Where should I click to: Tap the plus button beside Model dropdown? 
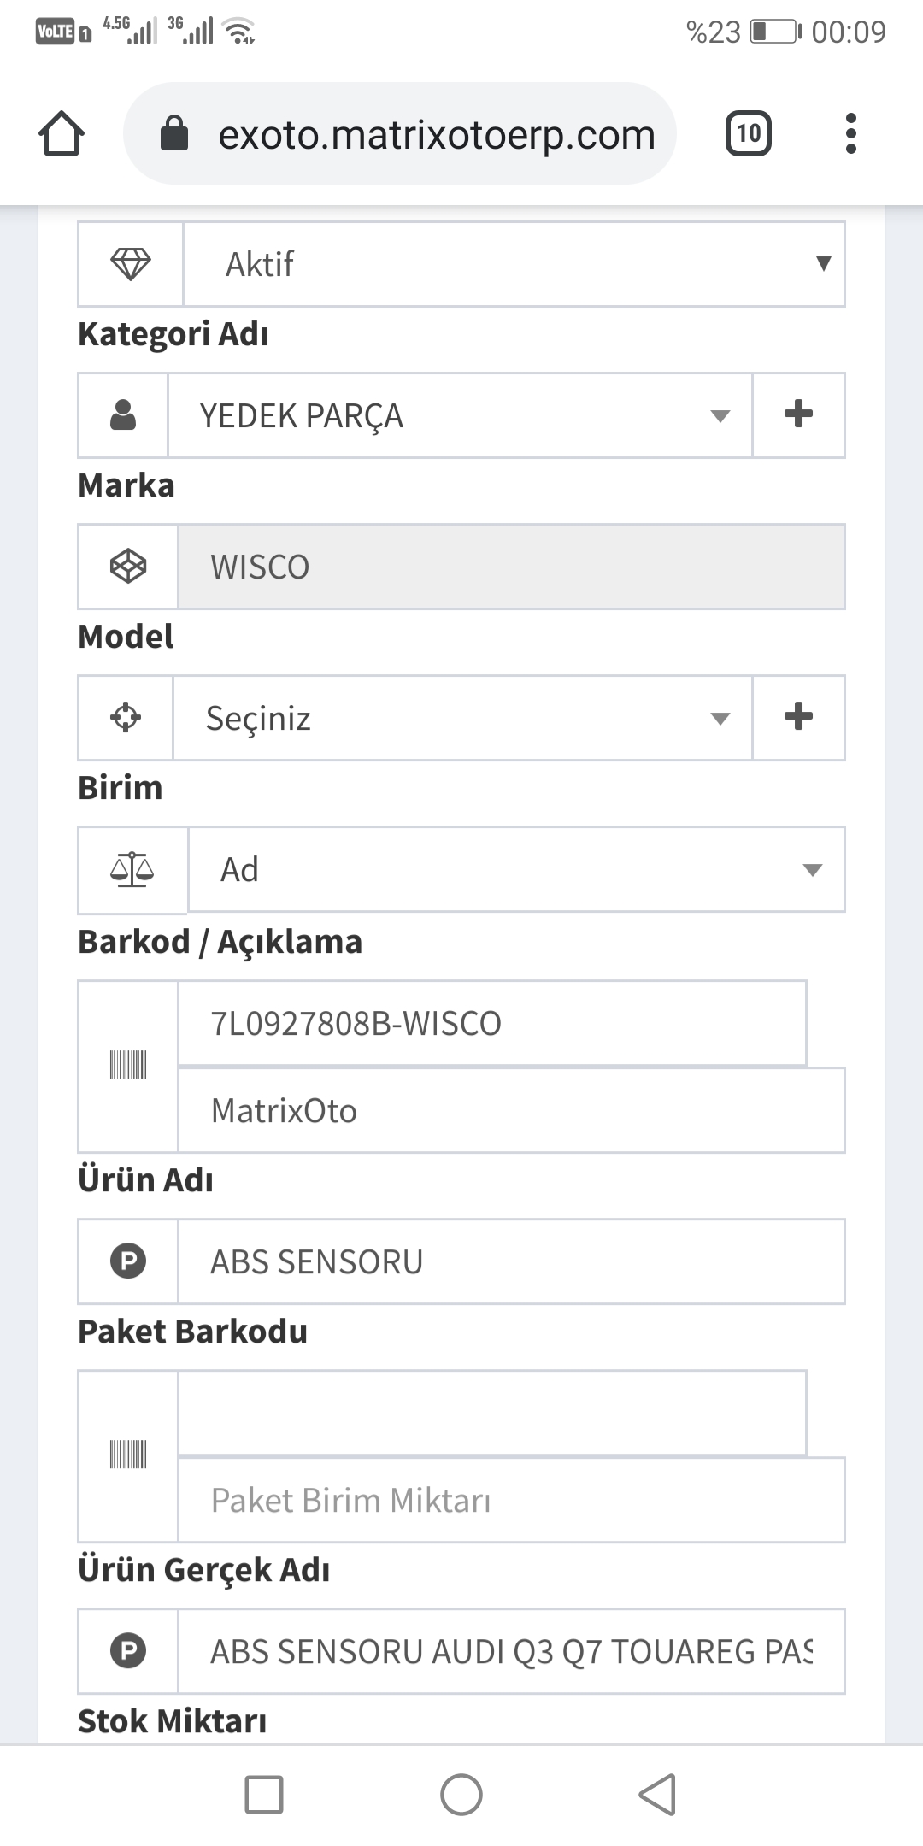pyautogui.click(x=798, y=718)
